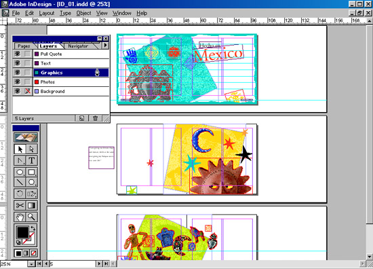Pick the Hand tool
This screenshot has height=269, width=373.
point(20,217)
